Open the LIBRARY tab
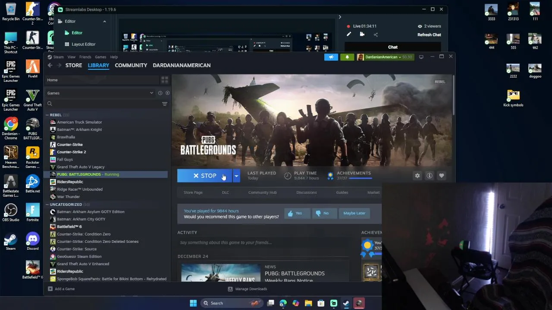The height and width of the screenshot is (310, 552). (x=98, y=65)
